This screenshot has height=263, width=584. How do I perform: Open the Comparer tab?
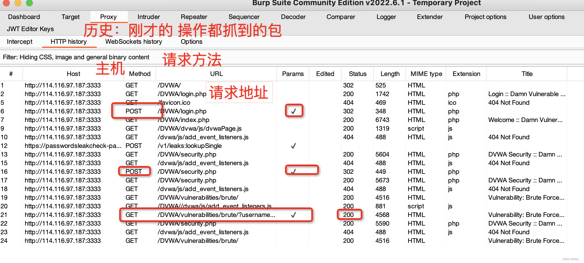click(341, 17)
